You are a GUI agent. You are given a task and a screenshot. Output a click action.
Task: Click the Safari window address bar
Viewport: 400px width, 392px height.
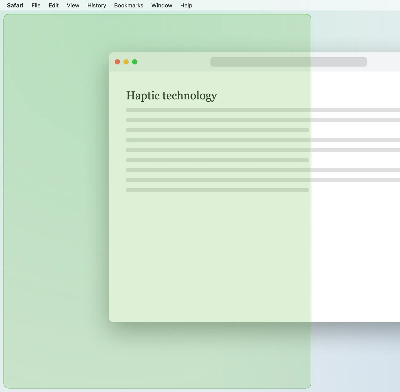[289, 62]
